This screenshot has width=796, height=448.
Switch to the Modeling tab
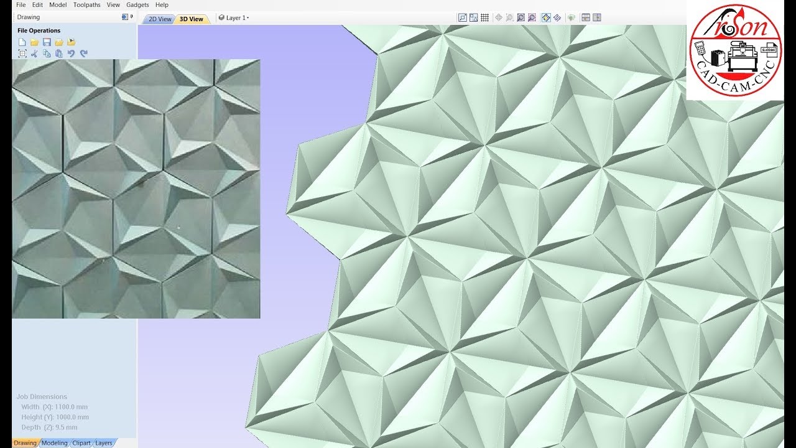(55, 443)
